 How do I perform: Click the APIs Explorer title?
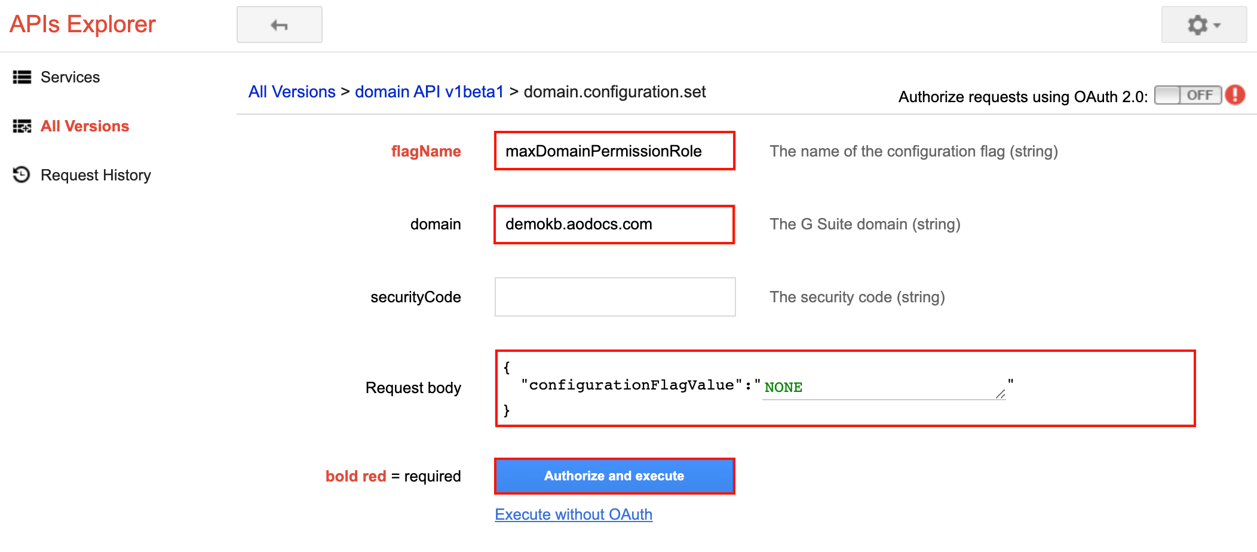(x=82, y=24)
